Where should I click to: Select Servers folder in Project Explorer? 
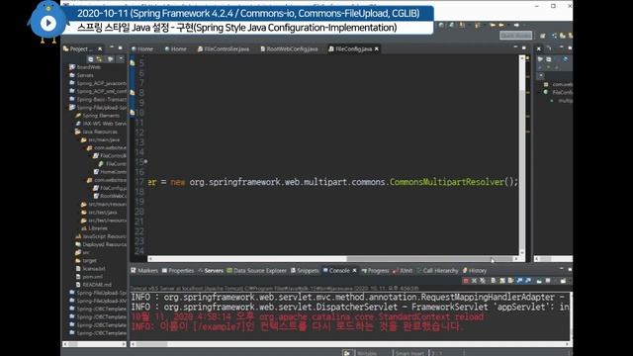pyautogui.click(x=81, y=75)
